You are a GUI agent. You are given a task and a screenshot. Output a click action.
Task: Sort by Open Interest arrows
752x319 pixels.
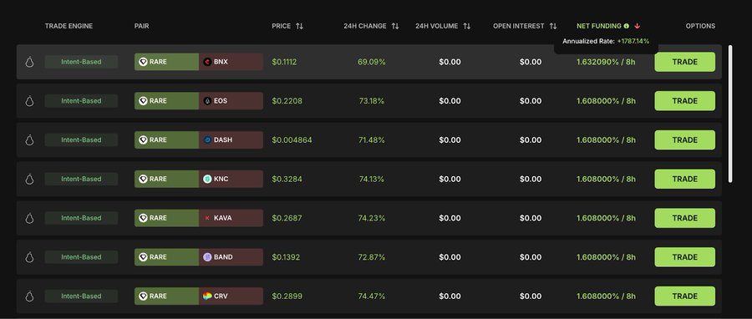(553, 26)
